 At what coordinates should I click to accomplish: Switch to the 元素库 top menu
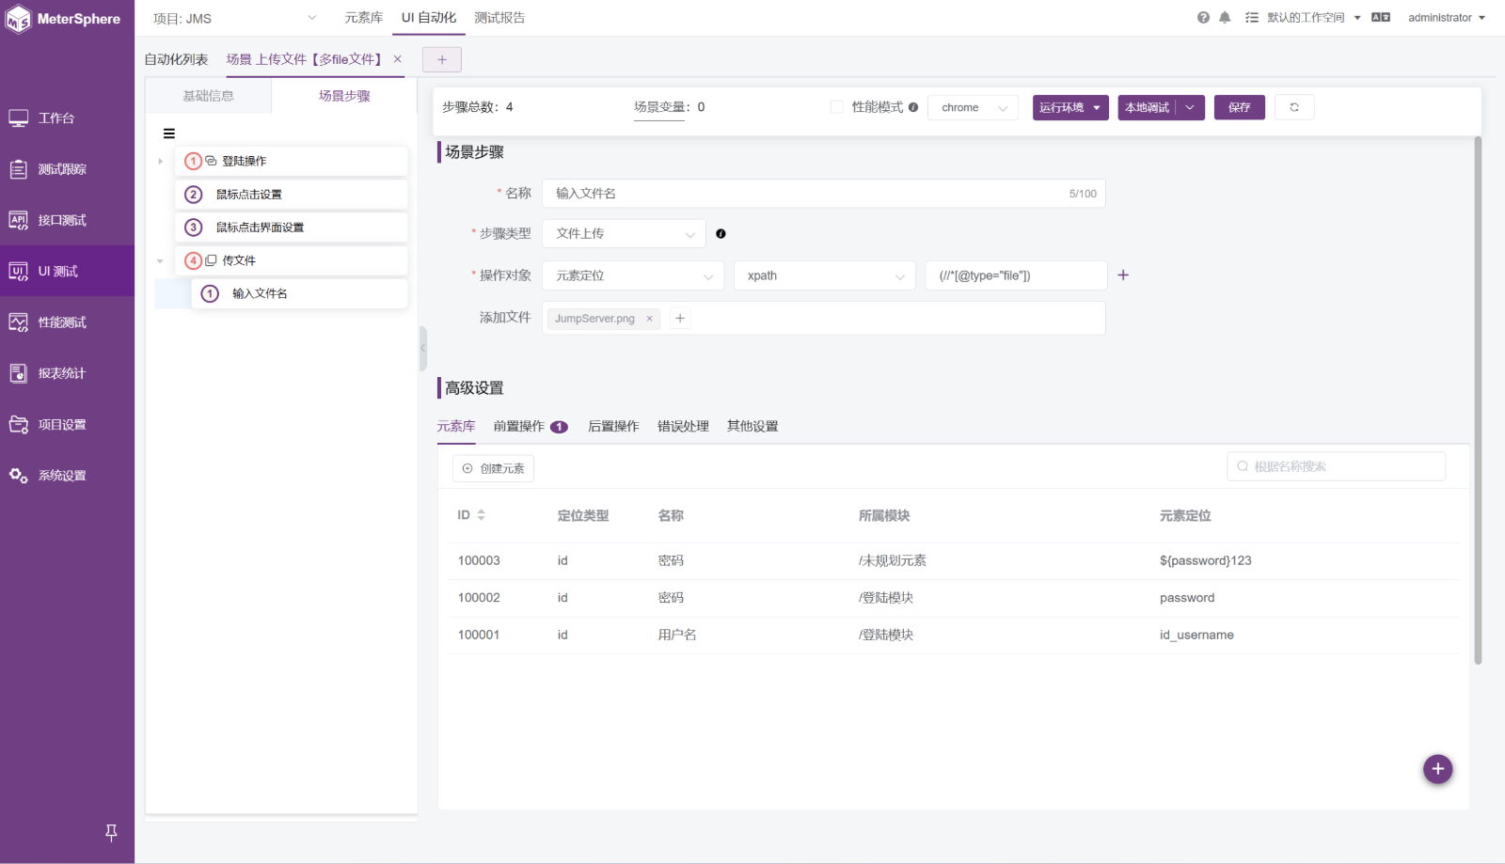[x=363, y=18]
